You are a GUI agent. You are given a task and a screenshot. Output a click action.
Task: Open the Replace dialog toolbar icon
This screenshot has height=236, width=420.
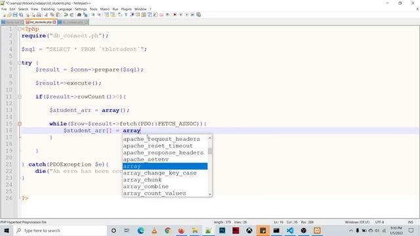pyautogui.click(x=85, y=14)
